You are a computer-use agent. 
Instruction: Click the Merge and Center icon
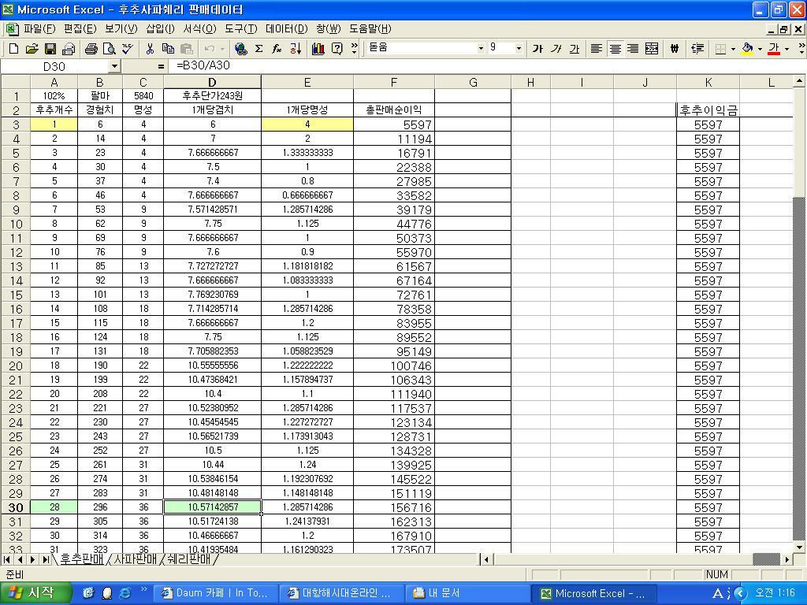coord(652,49)
